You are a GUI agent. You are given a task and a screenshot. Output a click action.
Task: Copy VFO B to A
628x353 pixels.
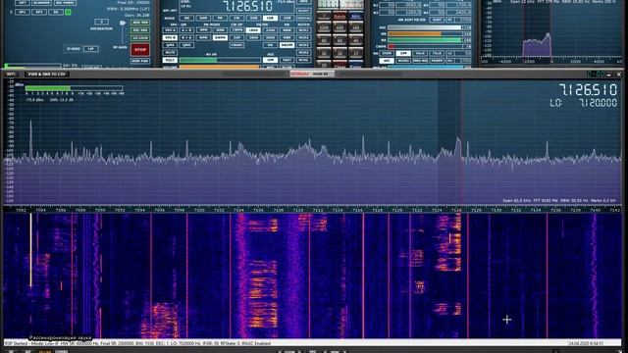(186, 37)
